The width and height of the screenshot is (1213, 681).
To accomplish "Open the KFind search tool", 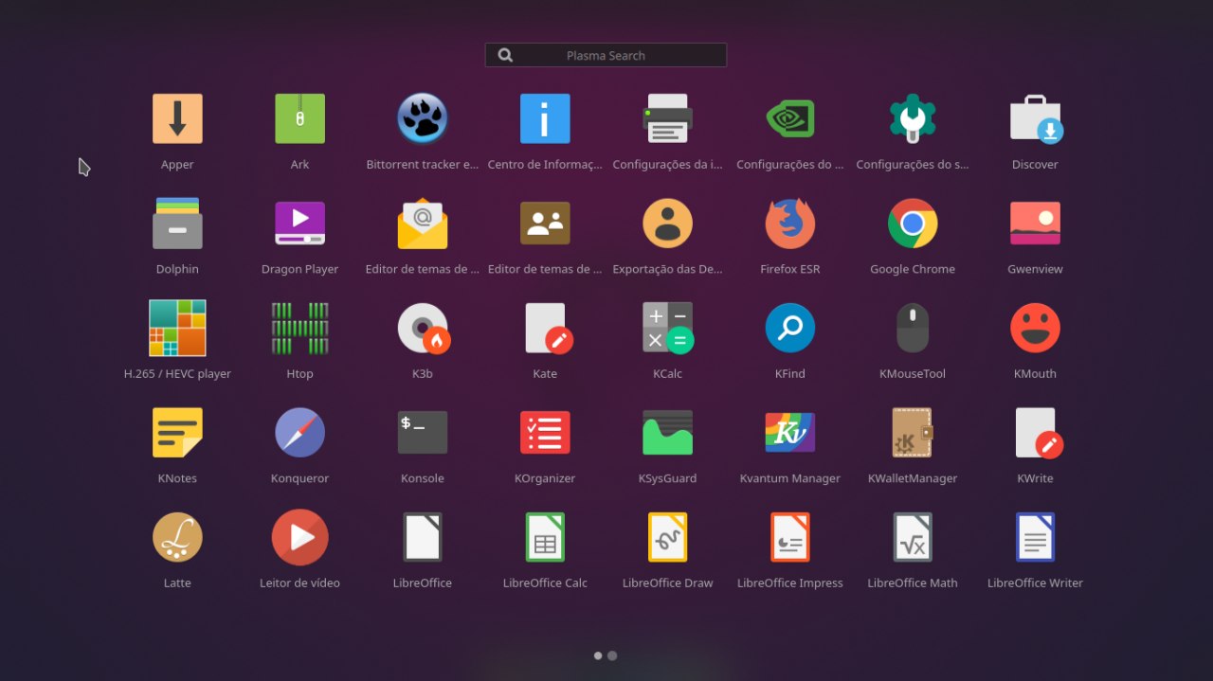I will [789, 328].
